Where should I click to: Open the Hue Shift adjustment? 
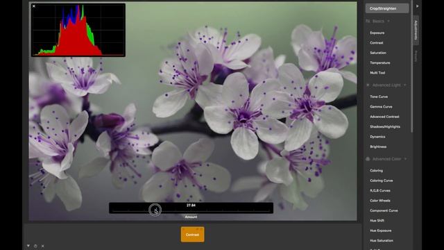[377, 221]
